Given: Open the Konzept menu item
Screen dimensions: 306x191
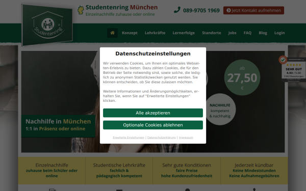Looking at the screenshot, I should pos(130,33).
